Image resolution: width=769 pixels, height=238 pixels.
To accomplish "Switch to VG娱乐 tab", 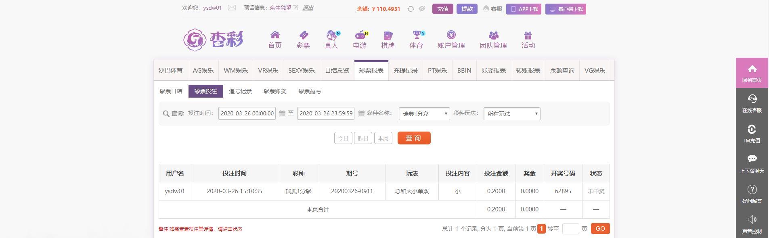I will pyautogui.click(x=595, y=70).
